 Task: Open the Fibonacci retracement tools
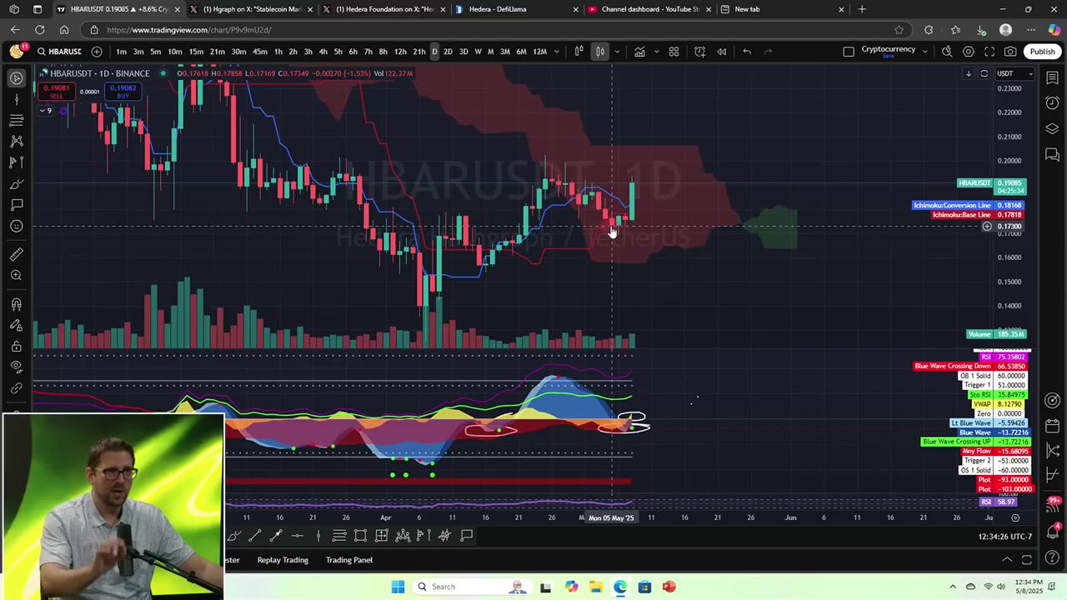pyautogui.click(x=17, y=120)
